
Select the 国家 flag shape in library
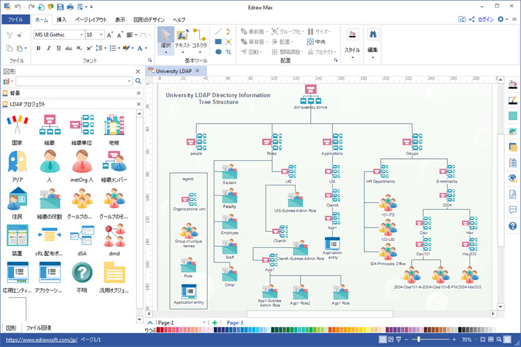[x=17, y=126]
